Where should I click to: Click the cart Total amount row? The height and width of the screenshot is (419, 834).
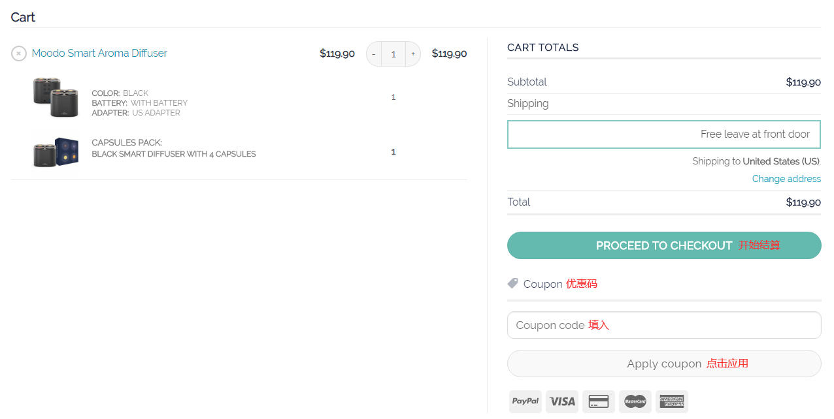[x=663, y=202]
